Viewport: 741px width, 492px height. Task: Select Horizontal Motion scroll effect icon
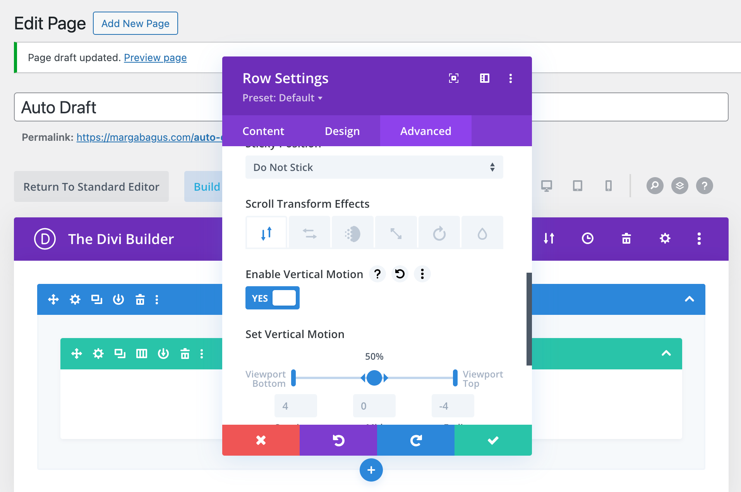coord(309,233)
